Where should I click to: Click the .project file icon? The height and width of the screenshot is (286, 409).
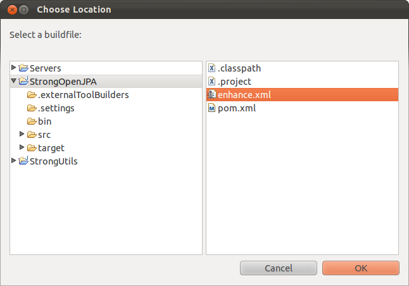pyautogui.click(x=212, y=81)
